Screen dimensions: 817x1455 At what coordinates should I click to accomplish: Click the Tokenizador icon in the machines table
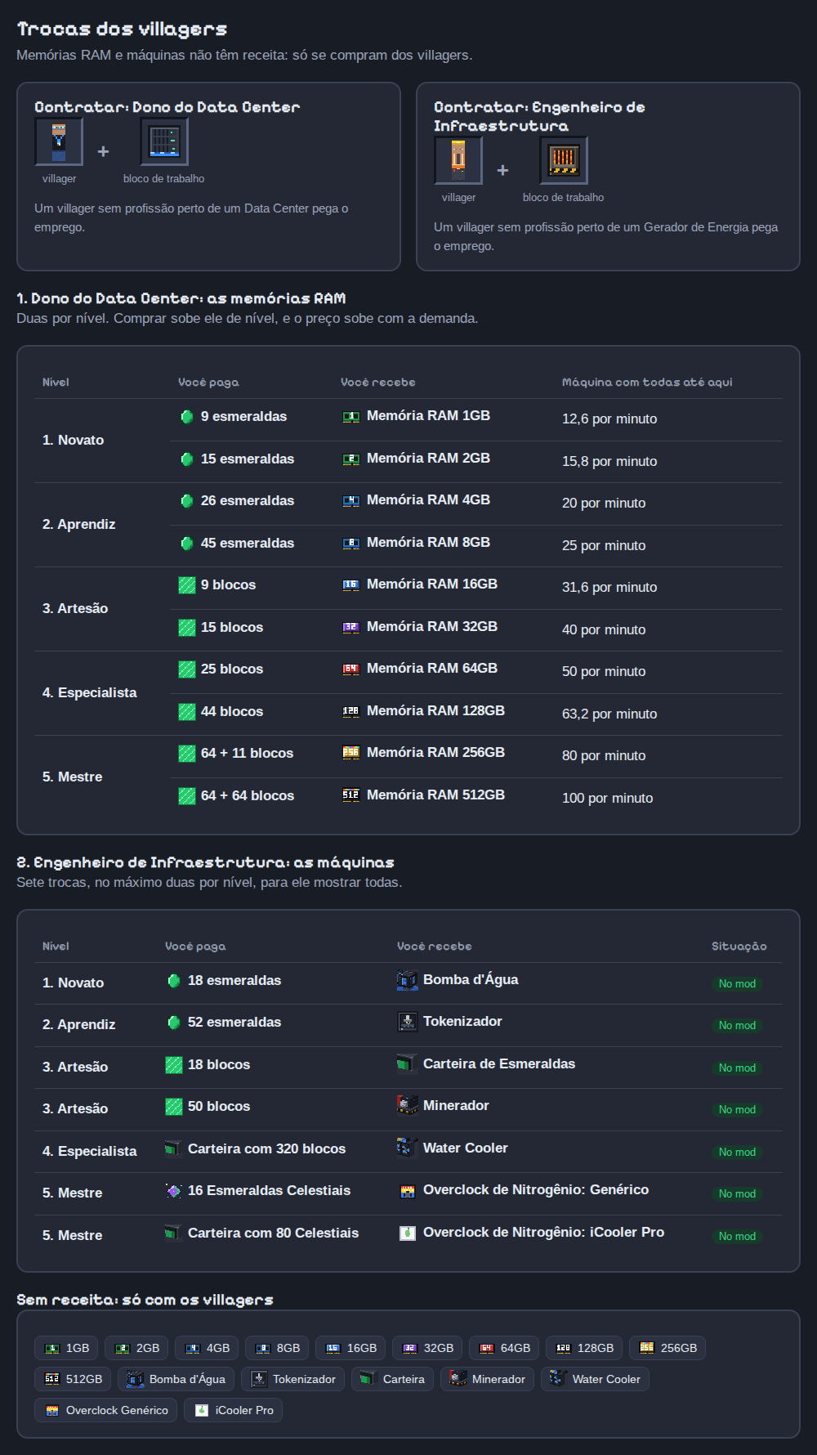[x=407, y=1022]
